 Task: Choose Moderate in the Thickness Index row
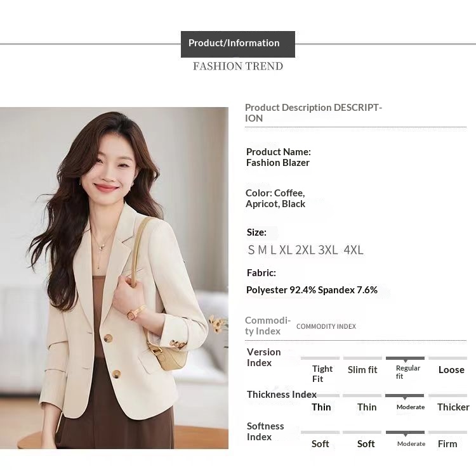coord(411,407)
